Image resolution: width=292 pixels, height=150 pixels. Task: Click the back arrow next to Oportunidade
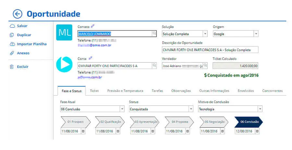point(18,14)
